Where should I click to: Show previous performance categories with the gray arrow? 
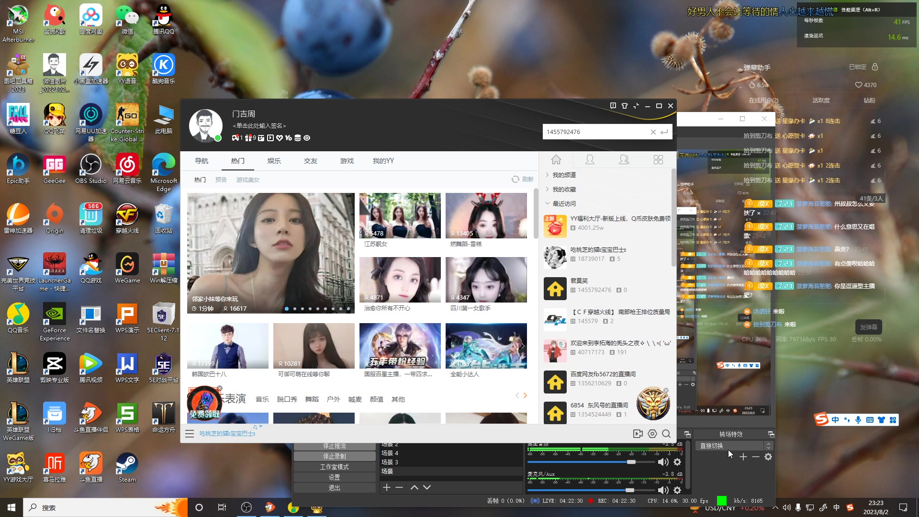(x=517, y=395)
